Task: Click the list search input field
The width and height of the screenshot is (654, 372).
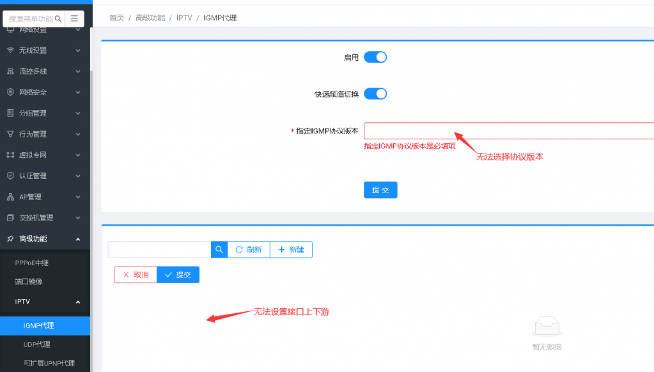Action: (160, 249)
